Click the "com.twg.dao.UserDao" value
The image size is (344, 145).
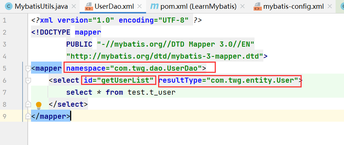[x=156, y=68]
